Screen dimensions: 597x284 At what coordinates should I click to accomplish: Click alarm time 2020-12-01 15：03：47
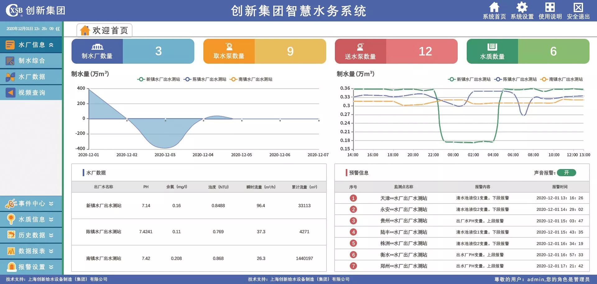click(x=560, y=221)
